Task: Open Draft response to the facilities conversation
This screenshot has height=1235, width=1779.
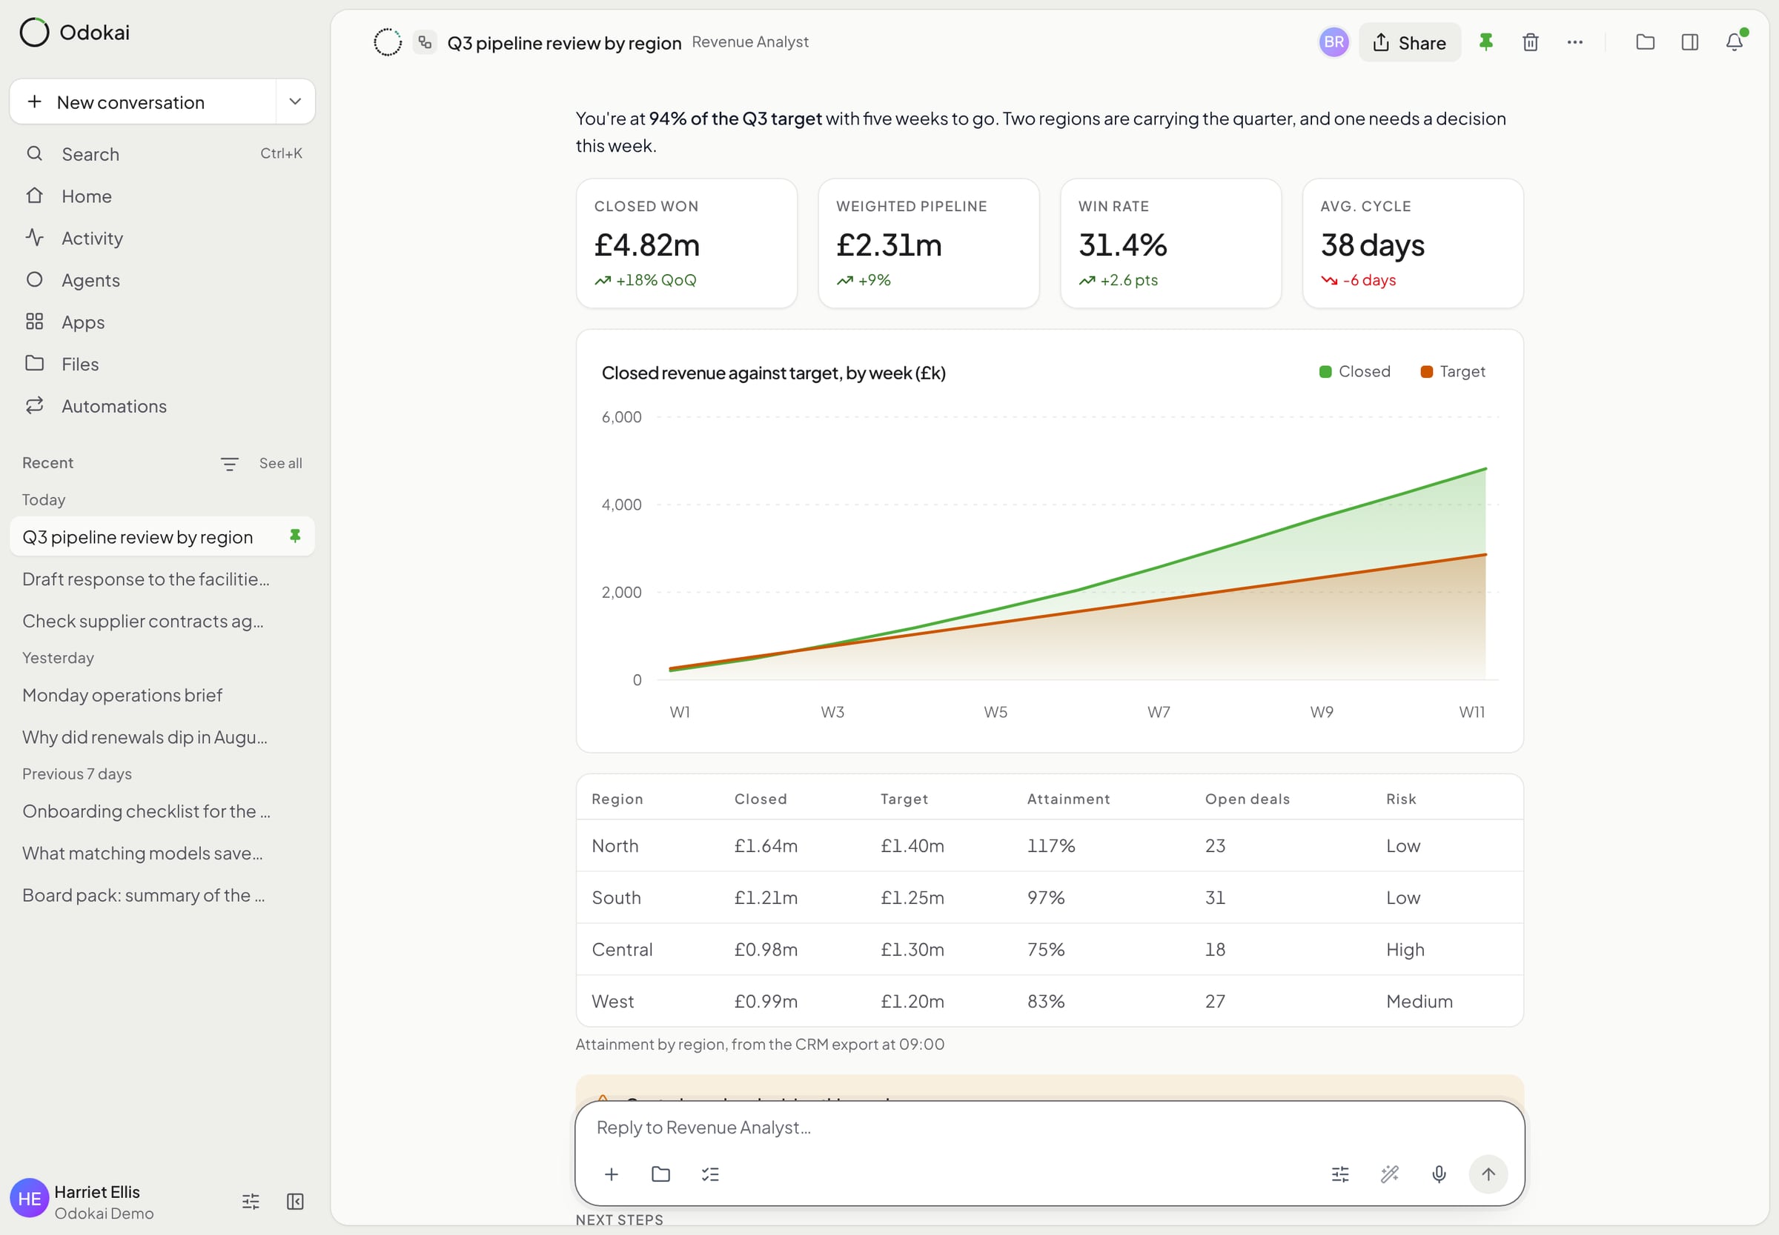Action: pyautogui.click(x=162, y=579)
